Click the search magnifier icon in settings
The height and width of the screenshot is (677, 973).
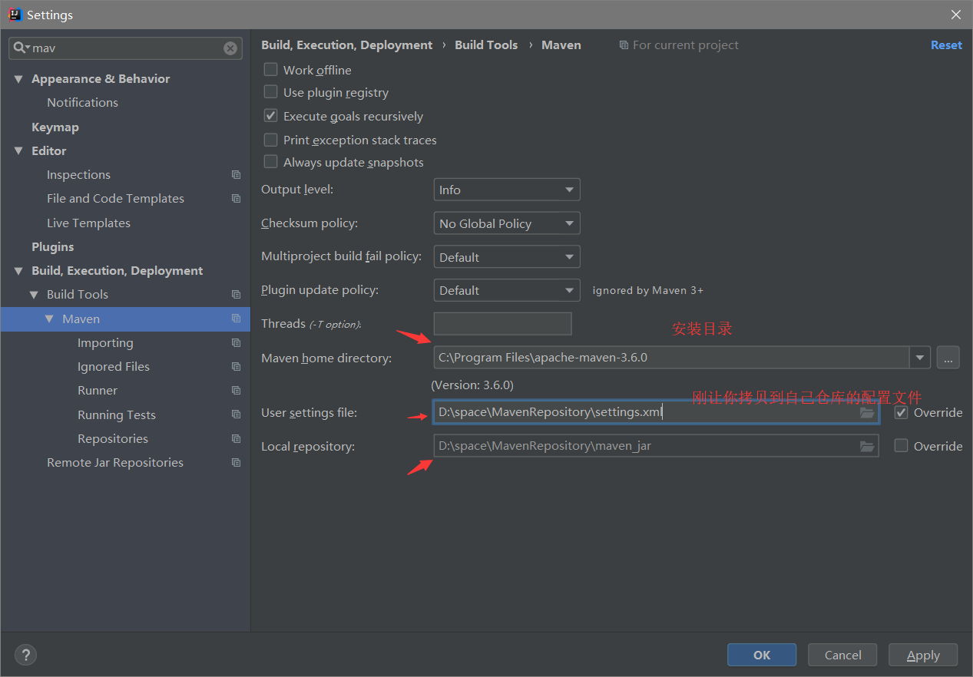click(21, 48)
